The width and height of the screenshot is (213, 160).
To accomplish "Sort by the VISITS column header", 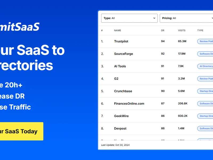I will pyautogui.click(x=182, y=30).
